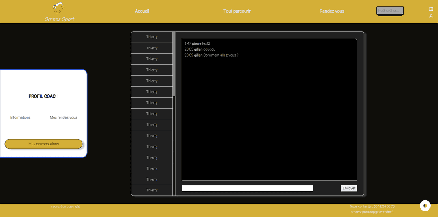
Task: Go to the Accueil page
Action: click(x=142, y=11)
